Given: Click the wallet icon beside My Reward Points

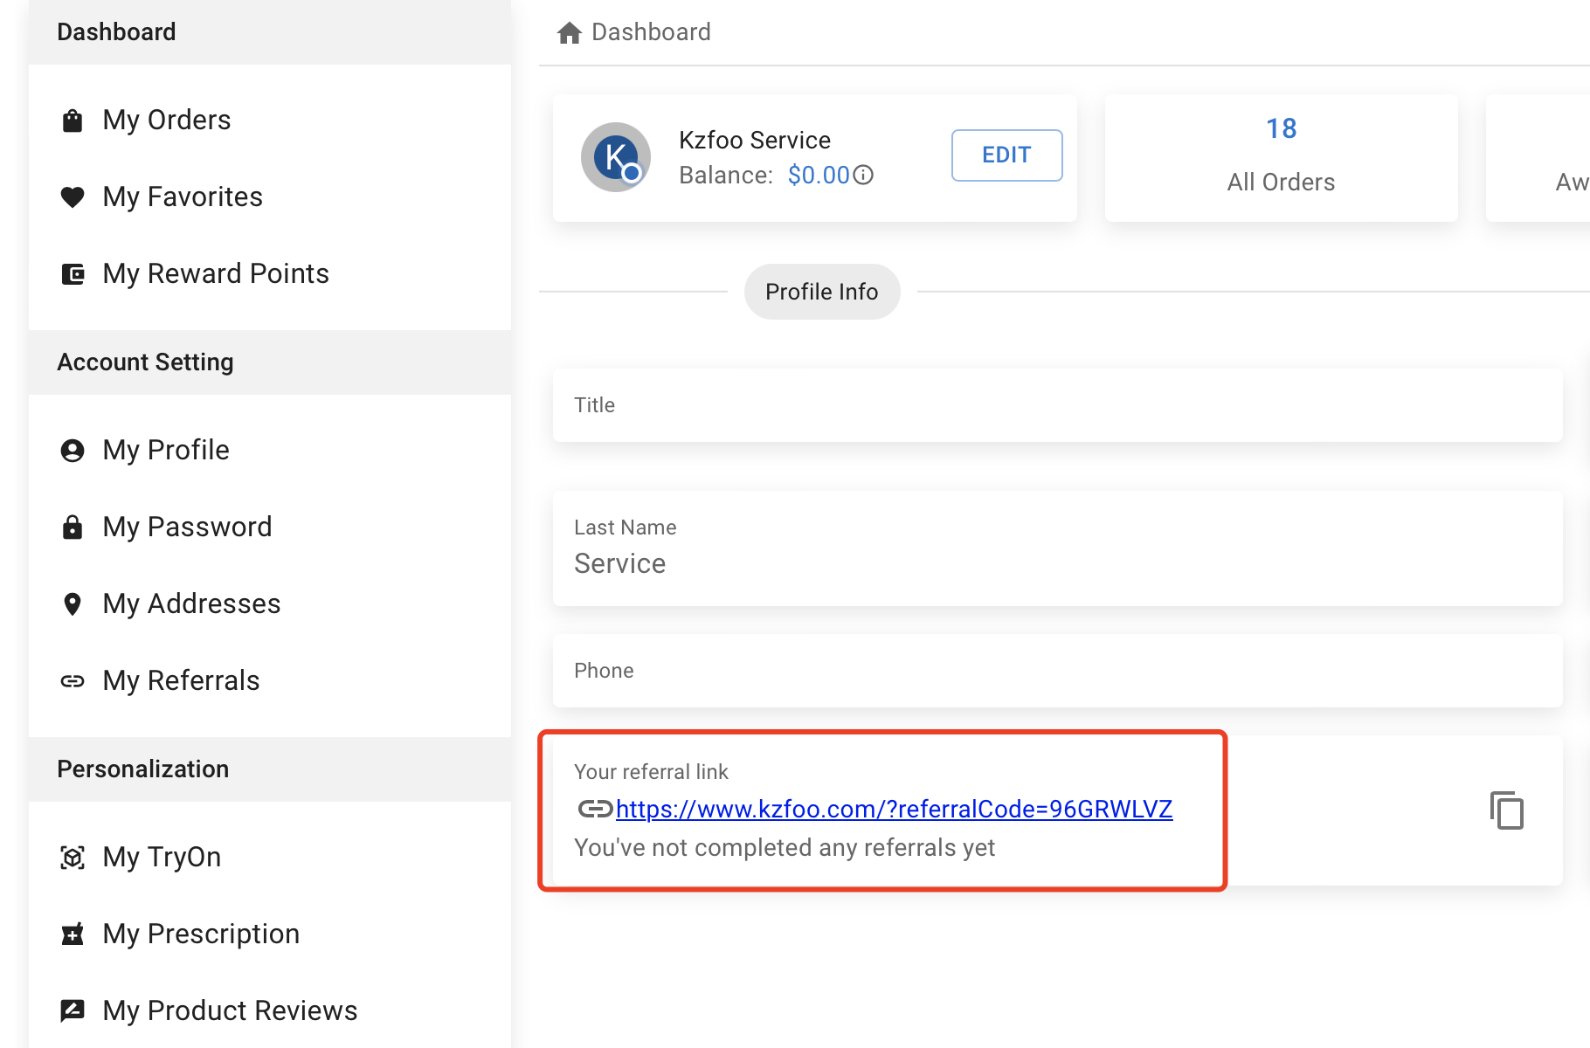Looking at the screenshot, I should click(x=73, y=274).
